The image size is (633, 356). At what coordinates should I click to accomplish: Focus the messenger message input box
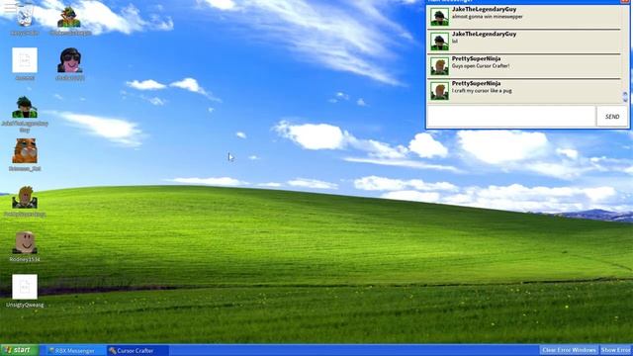[x=511, y=117]
